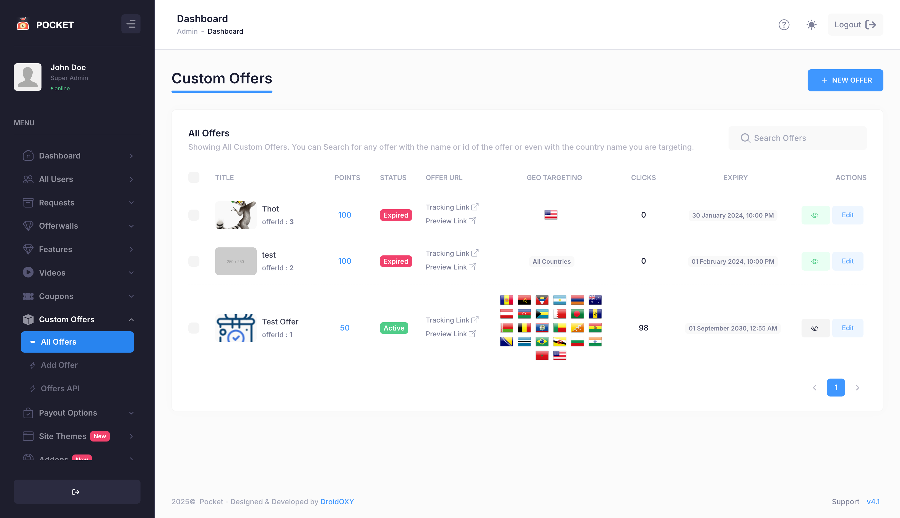900x518 pixels.
Task: Check the checkbox for the test offer row
Action: tap(194, 261)
